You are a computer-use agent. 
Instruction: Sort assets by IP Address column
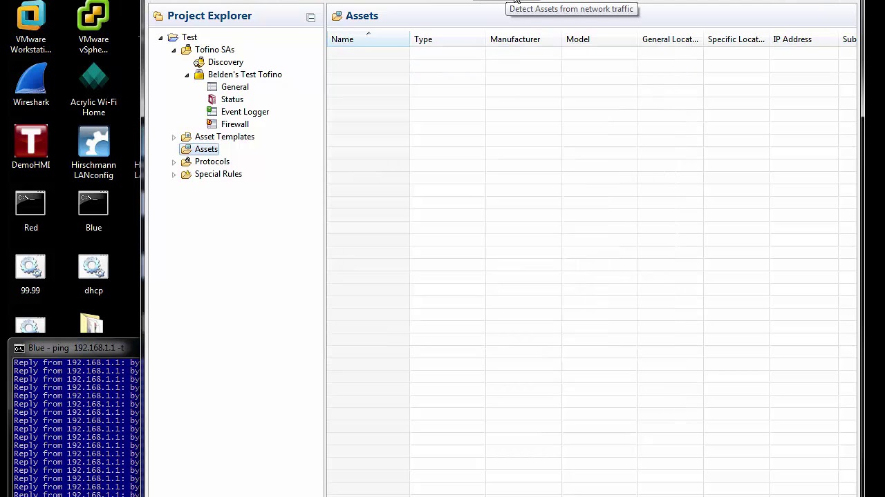[803, 39]
